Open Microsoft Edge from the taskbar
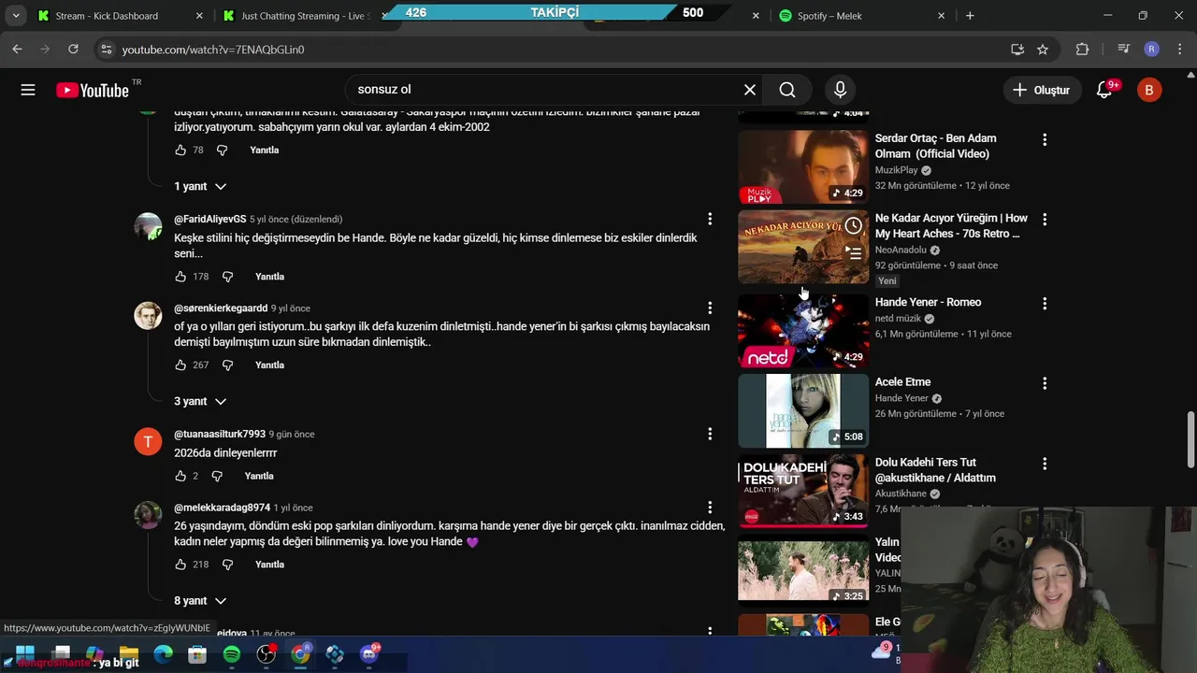 [x=164, y=654]
